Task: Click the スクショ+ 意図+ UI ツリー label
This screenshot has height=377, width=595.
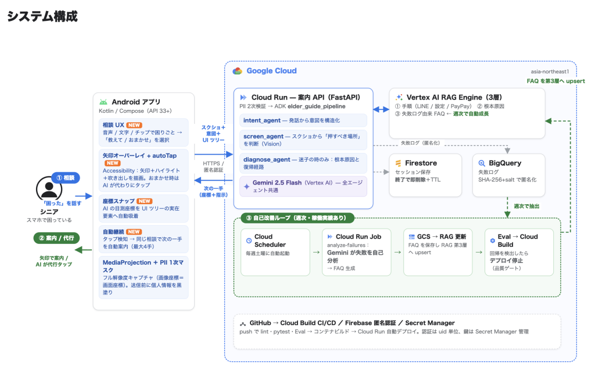Action: [x=213, y=134]
